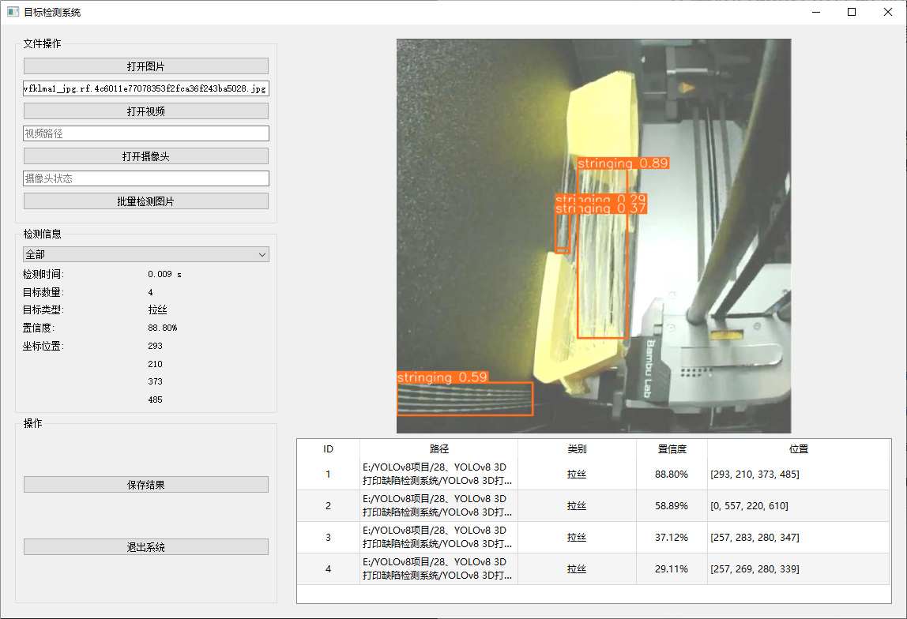
Task: Click the 路径 column header
Action: point(438,448)
